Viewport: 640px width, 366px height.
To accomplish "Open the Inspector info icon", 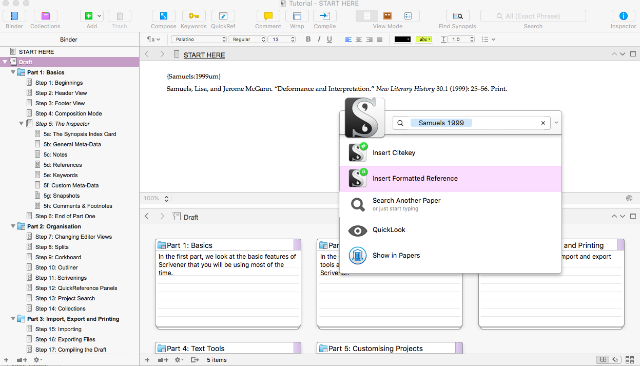I will pyautogui.click(x=623, y=16).
